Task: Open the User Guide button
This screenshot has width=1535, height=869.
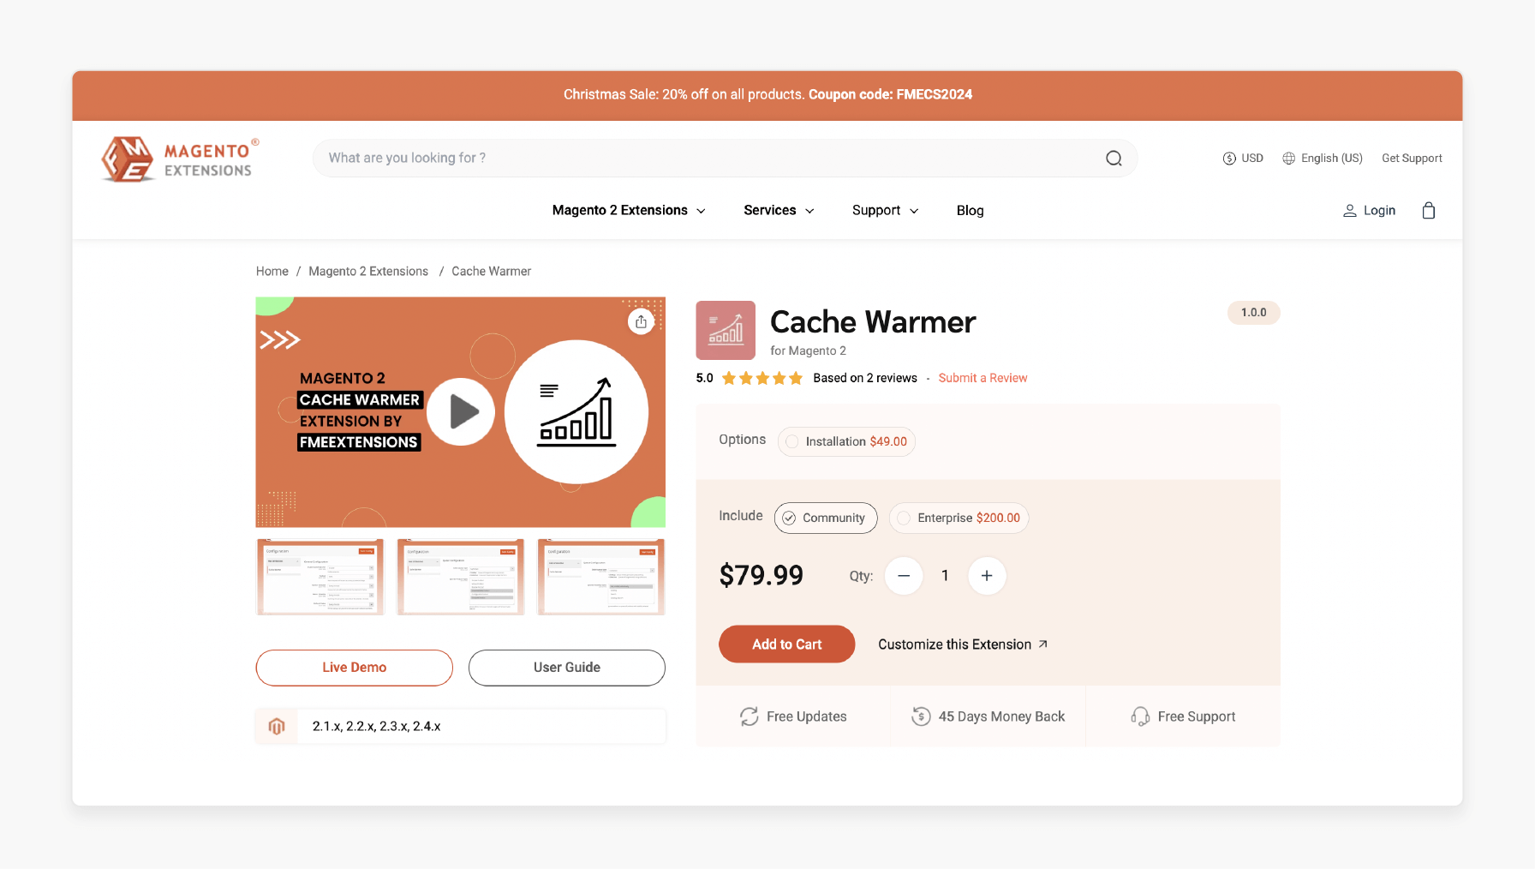Action: 566,668
